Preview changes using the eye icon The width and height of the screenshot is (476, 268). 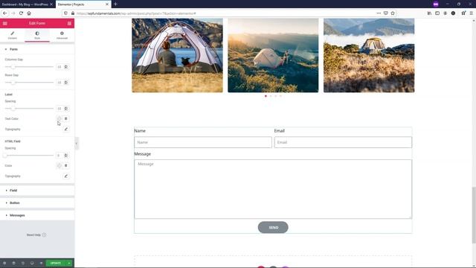[42, 263]
